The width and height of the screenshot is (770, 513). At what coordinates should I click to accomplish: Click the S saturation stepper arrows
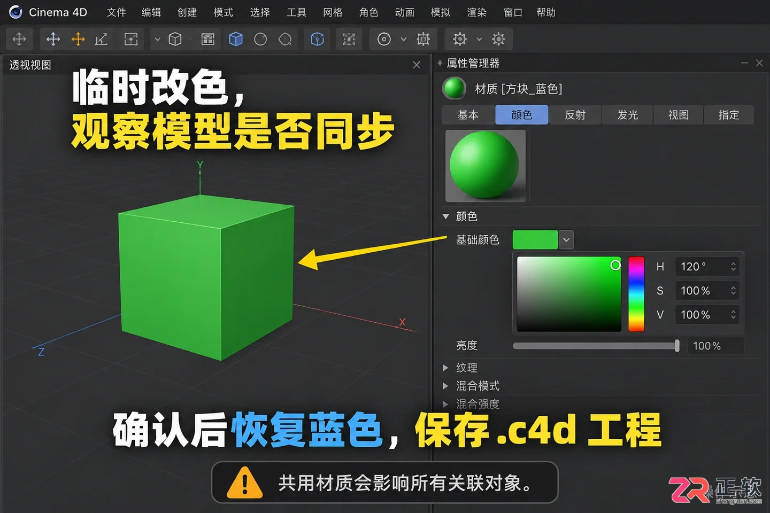pyautogui.click(x=733, y=291)
